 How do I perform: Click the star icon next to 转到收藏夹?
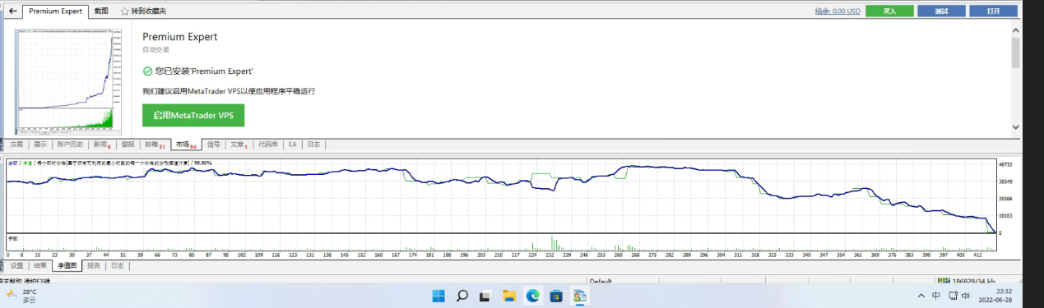tap(124, 11)
